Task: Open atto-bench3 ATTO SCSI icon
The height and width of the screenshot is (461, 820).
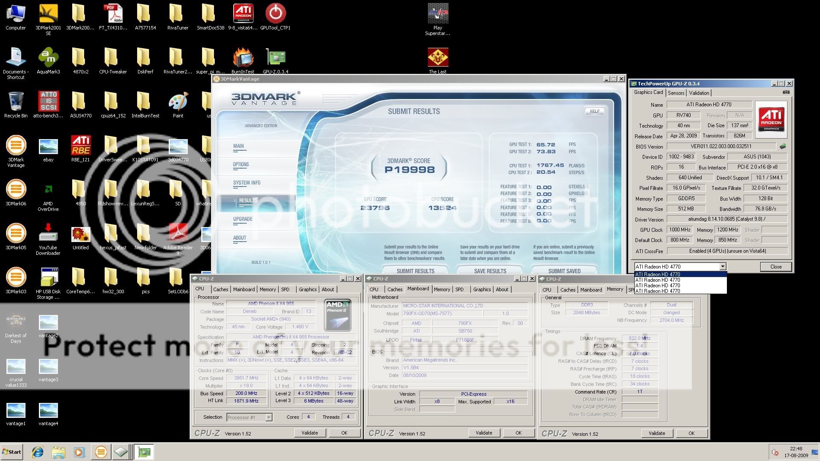Action: [x=48, y=105]
